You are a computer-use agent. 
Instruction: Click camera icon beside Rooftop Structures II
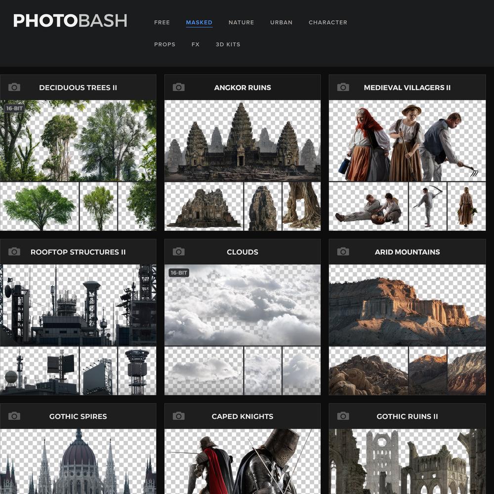pos(14,252)
